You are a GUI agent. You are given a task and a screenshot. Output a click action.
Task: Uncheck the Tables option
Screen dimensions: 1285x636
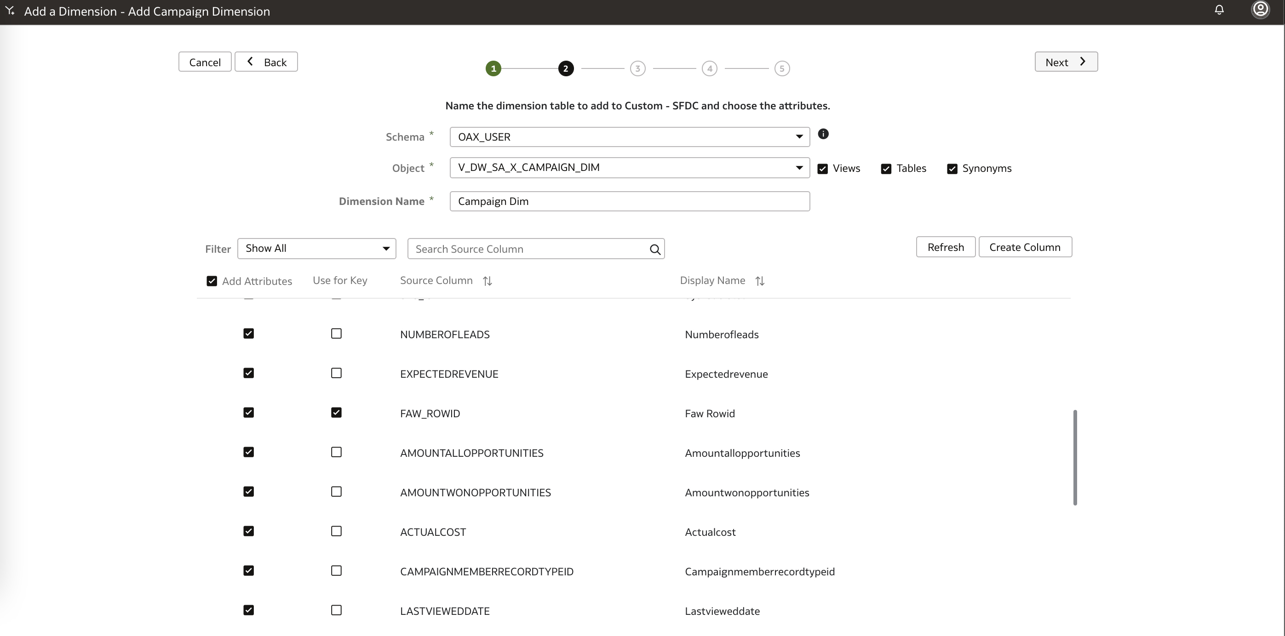pyautogui.click(x=886, y=169)
